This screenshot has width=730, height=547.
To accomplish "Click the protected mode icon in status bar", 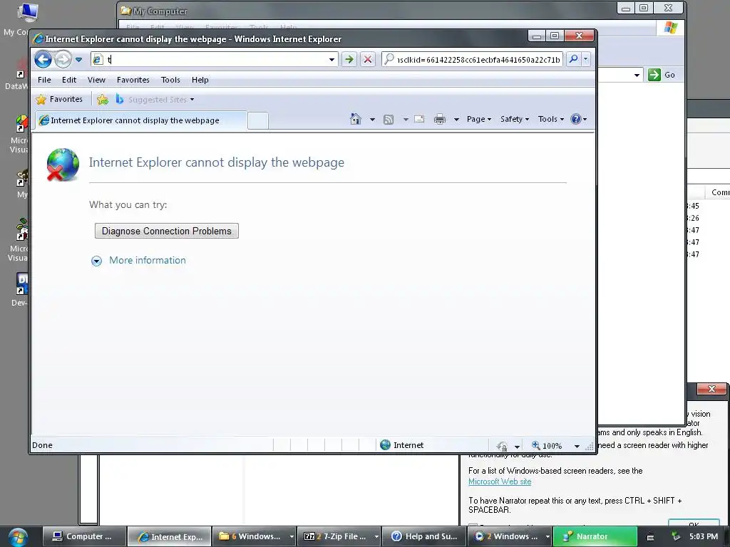I will pyautogui.click(x=502, y=446).
